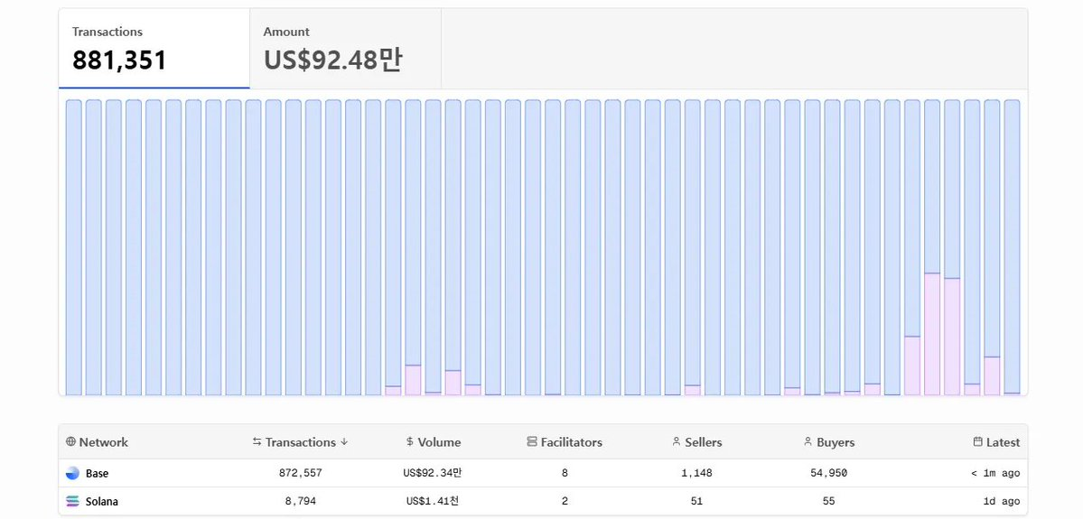Click the person icon beside Buyers

[808, 442]
